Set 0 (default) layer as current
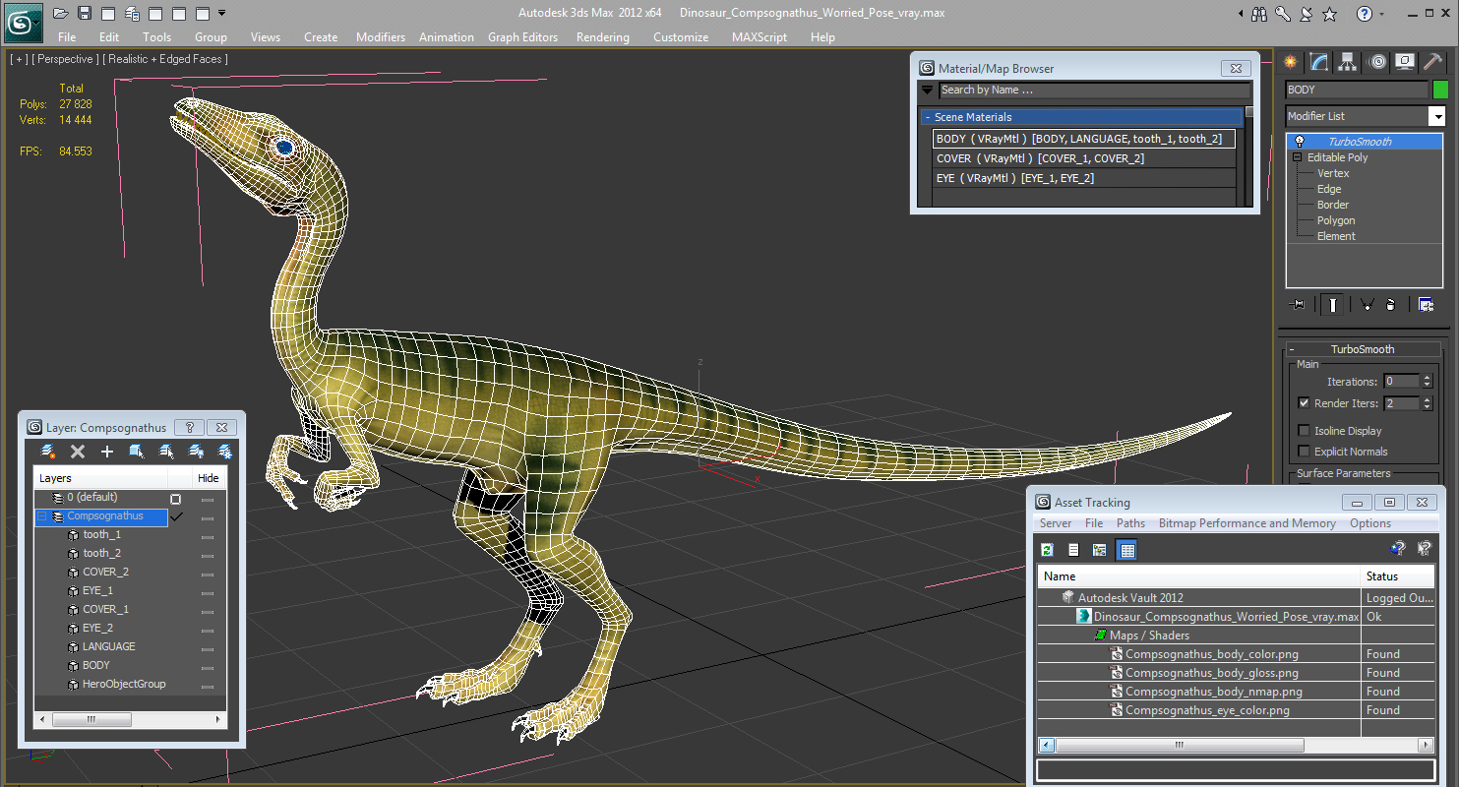 (176, 499)
